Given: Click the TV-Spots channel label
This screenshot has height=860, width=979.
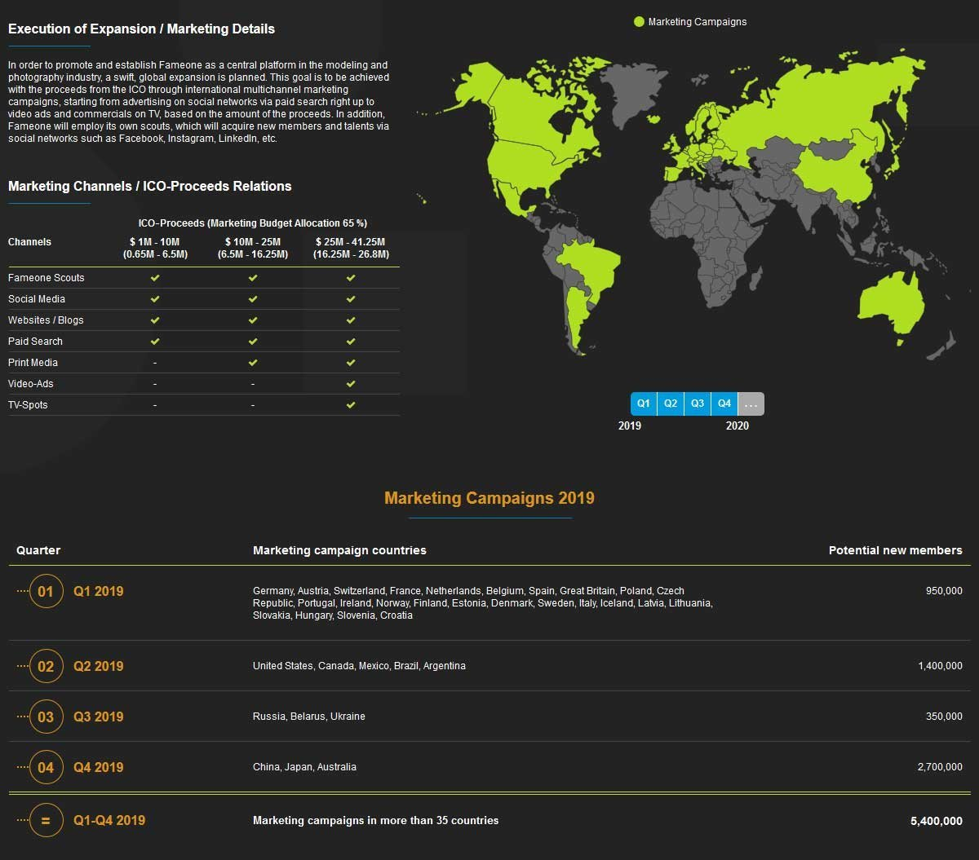Looking at the screenshot, I should 28,405.
